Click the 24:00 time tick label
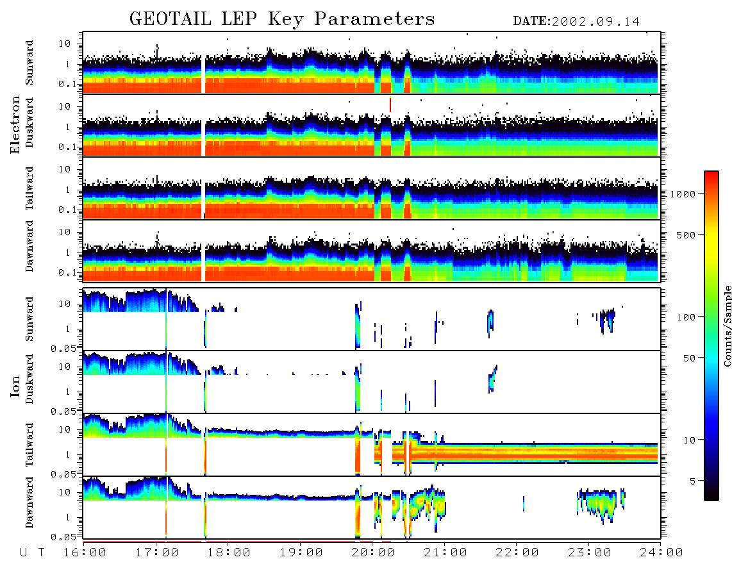Screen dimensions: 732x564 coord(661,553)
